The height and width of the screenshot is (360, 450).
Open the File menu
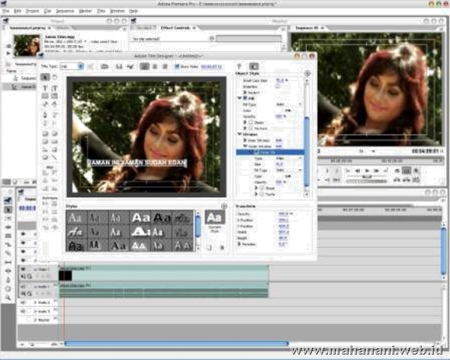tap(6, 11)
